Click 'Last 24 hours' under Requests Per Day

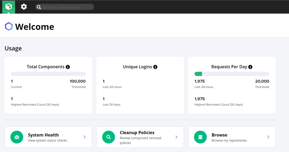point(204,87)
